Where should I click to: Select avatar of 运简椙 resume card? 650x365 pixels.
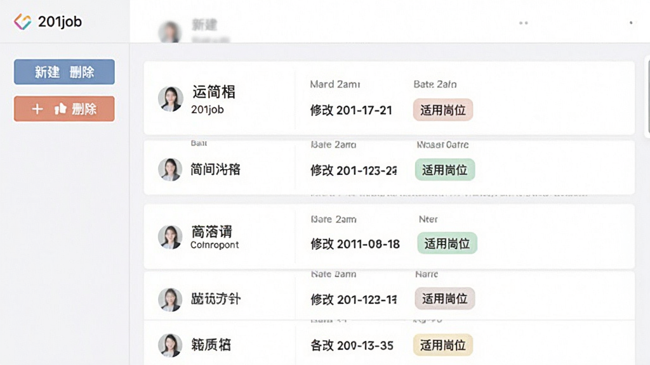click(170, 99)
